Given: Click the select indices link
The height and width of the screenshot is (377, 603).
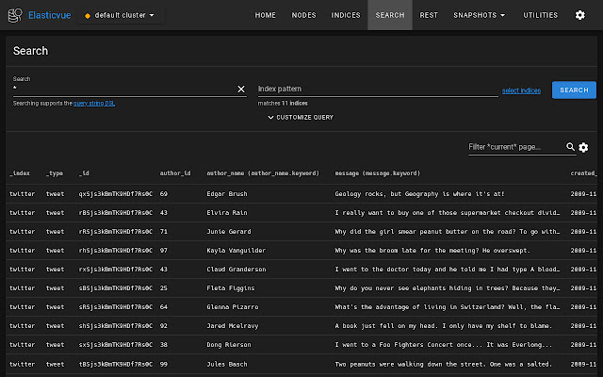Looking at the screenshot, I should (521, 90).
